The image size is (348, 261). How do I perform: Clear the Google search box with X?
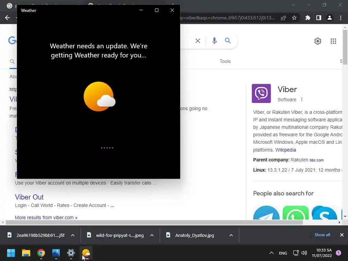pyautogui.click(x=198, y=41)
